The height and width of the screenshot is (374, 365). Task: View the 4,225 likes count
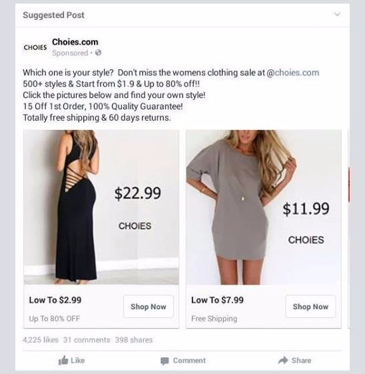41,339
